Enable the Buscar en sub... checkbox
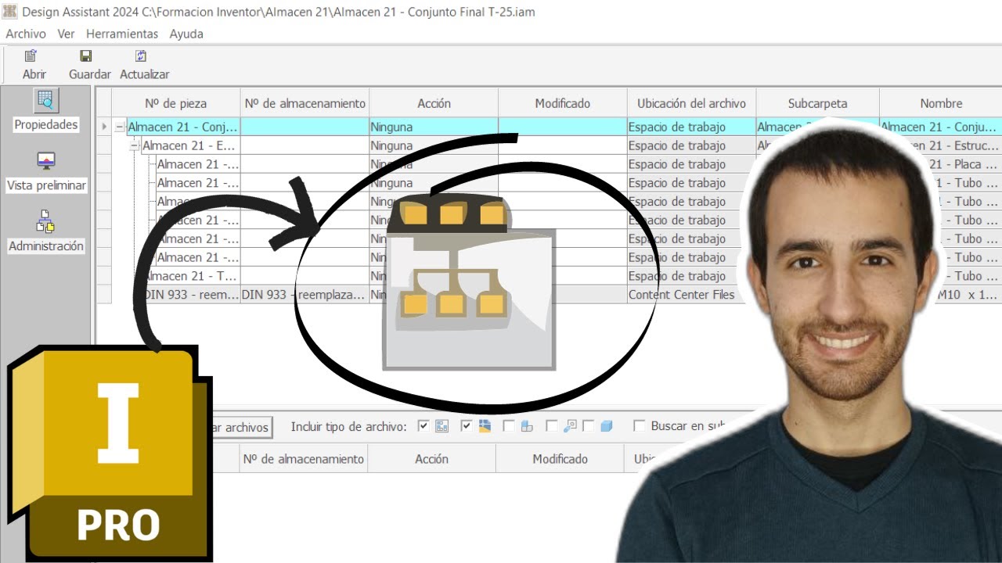Screen dimensions: 1002x563 (x=639, y=426)
